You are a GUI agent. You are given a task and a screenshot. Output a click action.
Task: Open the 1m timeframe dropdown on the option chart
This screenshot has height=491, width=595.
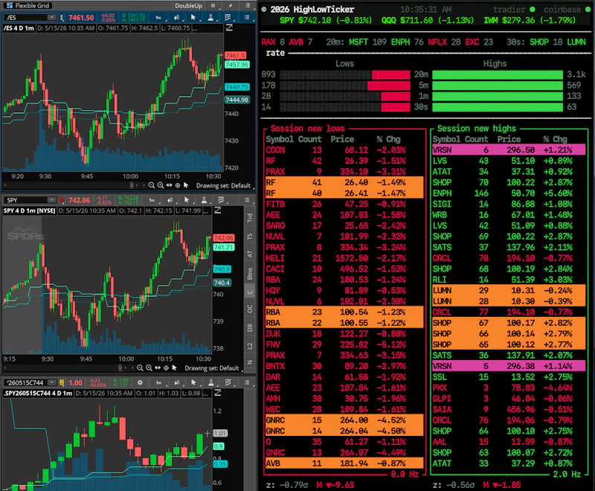(159, 382)
